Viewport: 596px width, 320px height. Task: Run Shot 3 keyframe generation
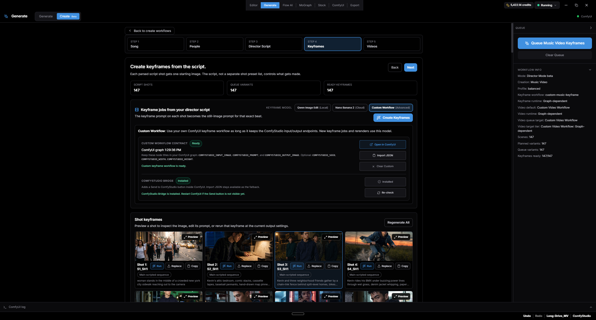click(297, 266)
